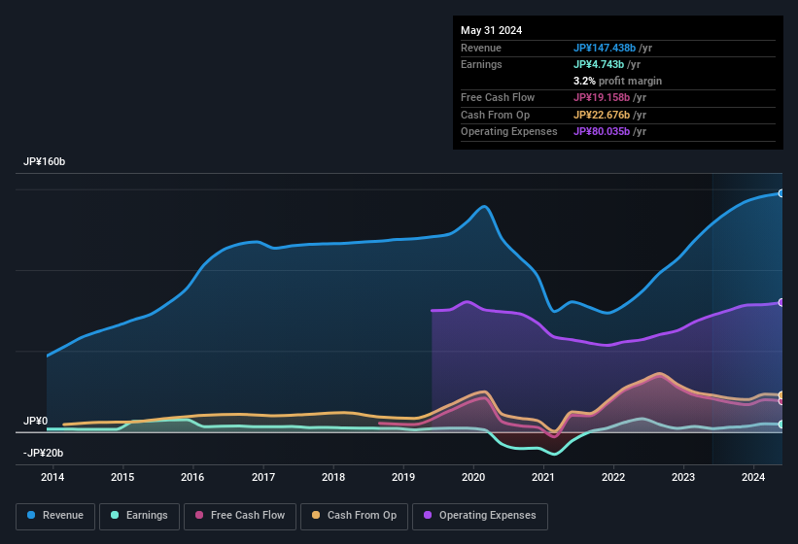Viewport: 798px width, 544px height.
Task: Click the Free Cash Flow label in tooltip
Action: pyautogui.click(x=498, y=97)
